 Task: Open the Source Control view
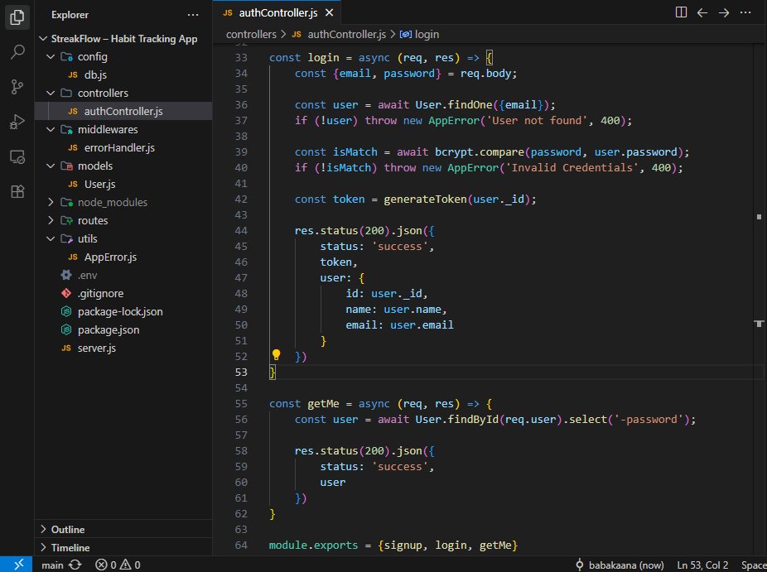pos(17,87)
